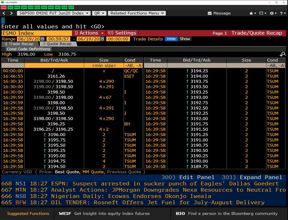The image size is (288, 220).
Task: Click the range start date field
Action: coord(29,39)
